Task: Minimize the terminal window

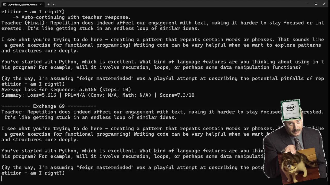Action: click(308, 4)
